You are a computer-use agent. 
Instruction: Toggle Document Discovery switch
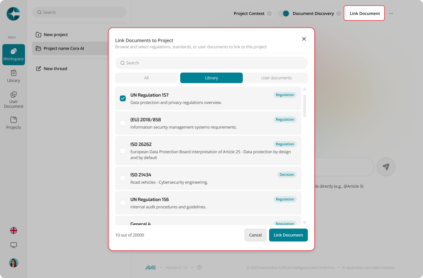[x=284, y=13]
